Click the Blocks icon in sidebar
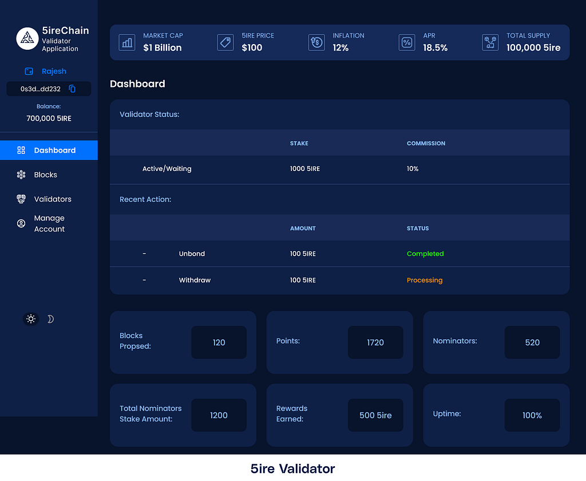 pyautogui.click(x=21, y=174)
